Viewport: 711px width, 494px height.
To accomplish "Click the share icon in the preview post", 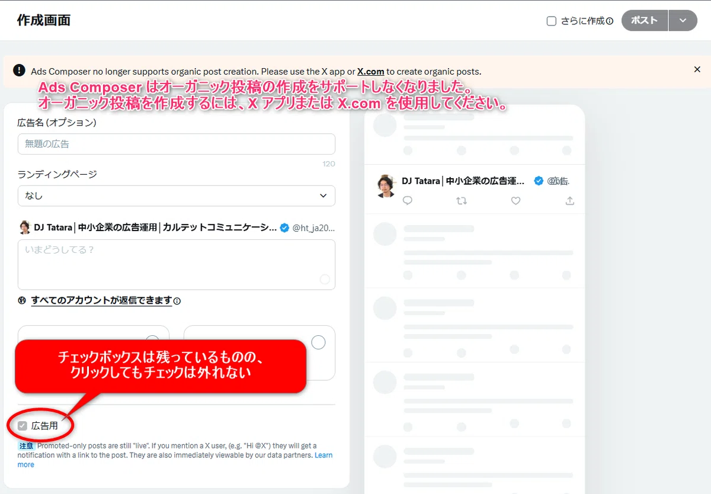I will [x=570, y=201].
